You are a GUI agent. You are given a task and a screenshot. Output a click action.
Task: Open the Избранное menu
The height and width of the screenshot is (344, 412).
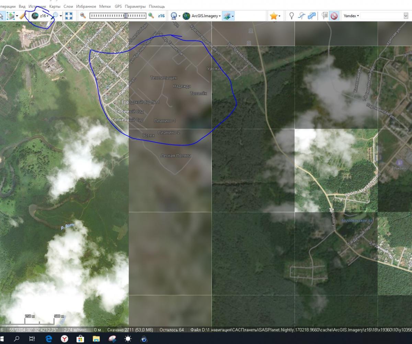tap(86, 7)
